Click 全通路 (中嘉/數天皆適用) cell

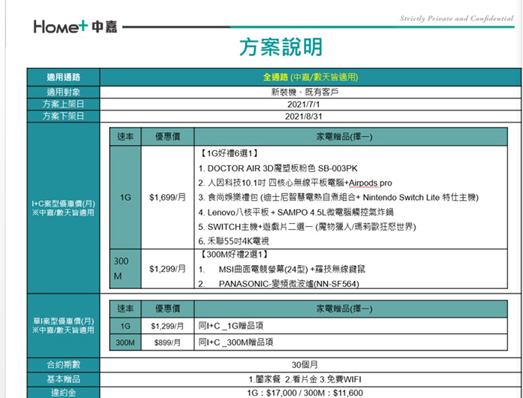(x=310, y=78)
